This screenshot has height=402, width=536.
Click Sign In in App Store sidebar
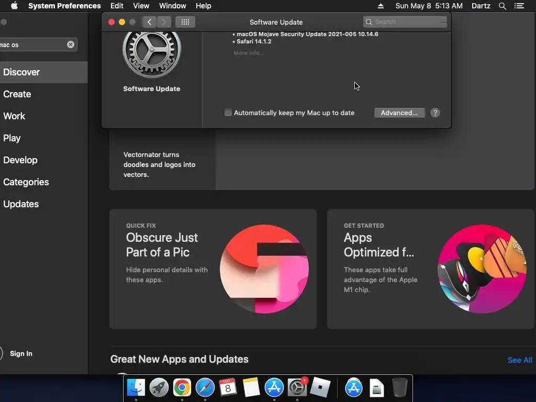(x=21, y=353)
